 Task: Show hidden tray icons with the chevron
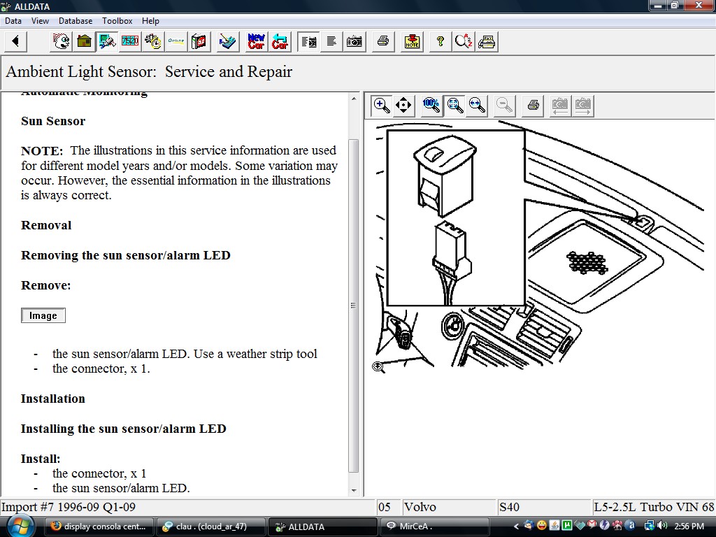pyautogui.click(x=516, y=527)
